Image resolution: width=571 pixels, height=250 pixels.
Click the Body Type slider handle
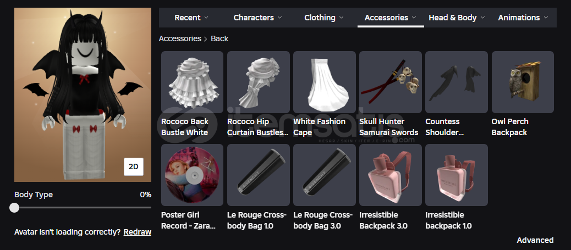click(14, 208)
